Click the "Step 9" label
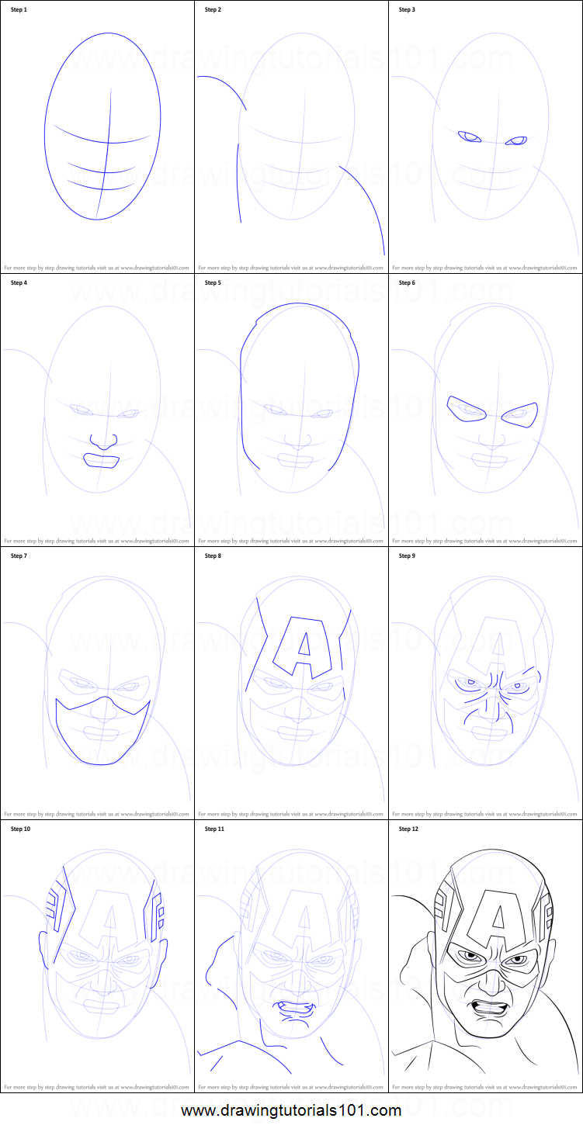583x1132 pixels. click(408, 556)
